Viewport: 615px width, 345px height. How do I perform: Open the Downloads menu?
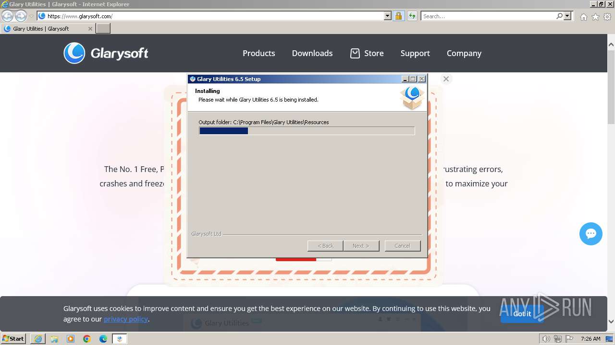(x=312, y=53)
